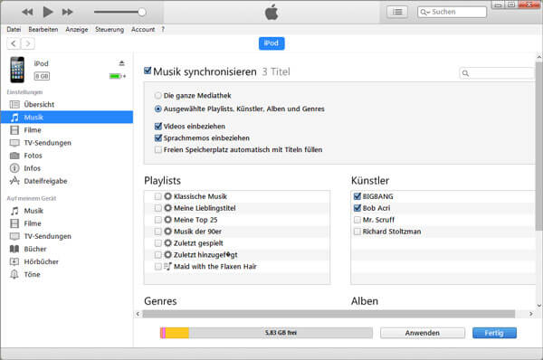This screenshot has width=543, height=360.
Task: Check the Meine Lieblingstitel playlist
Action: pyautogui.click(x=157, y=208)
